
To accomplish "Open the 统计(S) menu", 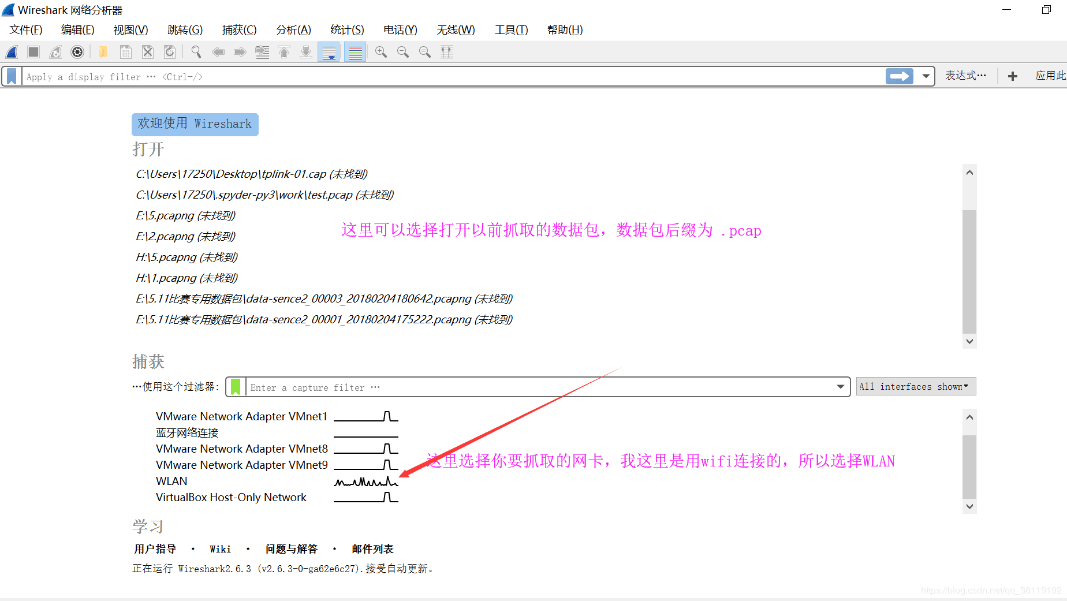I will pyautogui.click(x=347, y=30).
